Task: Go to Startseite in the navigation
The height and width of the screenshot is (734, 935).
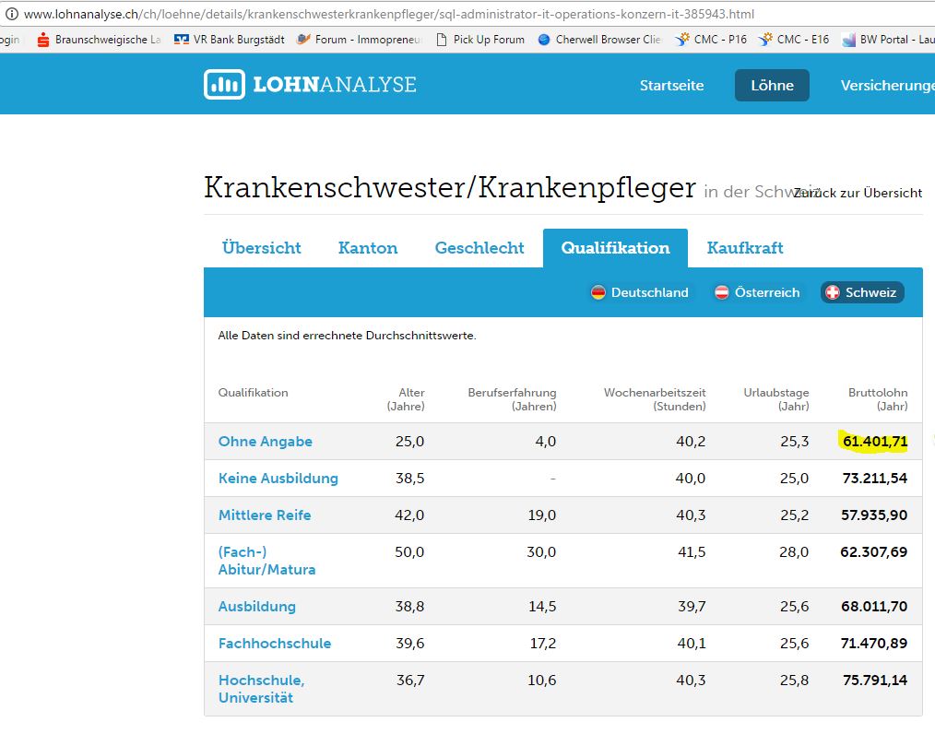Action: (671, 85)
